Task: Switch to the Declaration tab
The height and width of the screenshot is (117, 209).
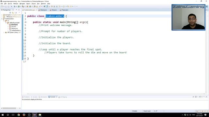Action: [43, 97]
